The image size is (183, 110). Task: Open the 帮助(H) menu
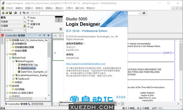pos(91,8)
